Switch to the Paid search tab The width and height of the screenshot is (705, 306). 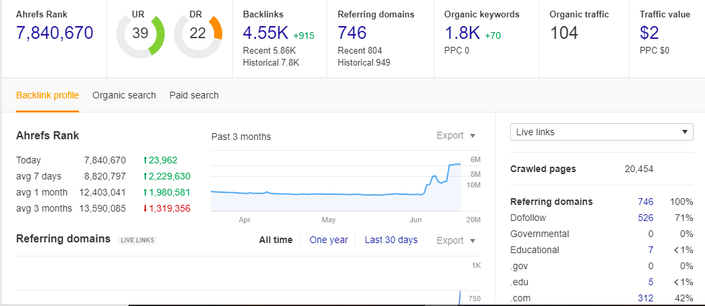pos(193,95)
